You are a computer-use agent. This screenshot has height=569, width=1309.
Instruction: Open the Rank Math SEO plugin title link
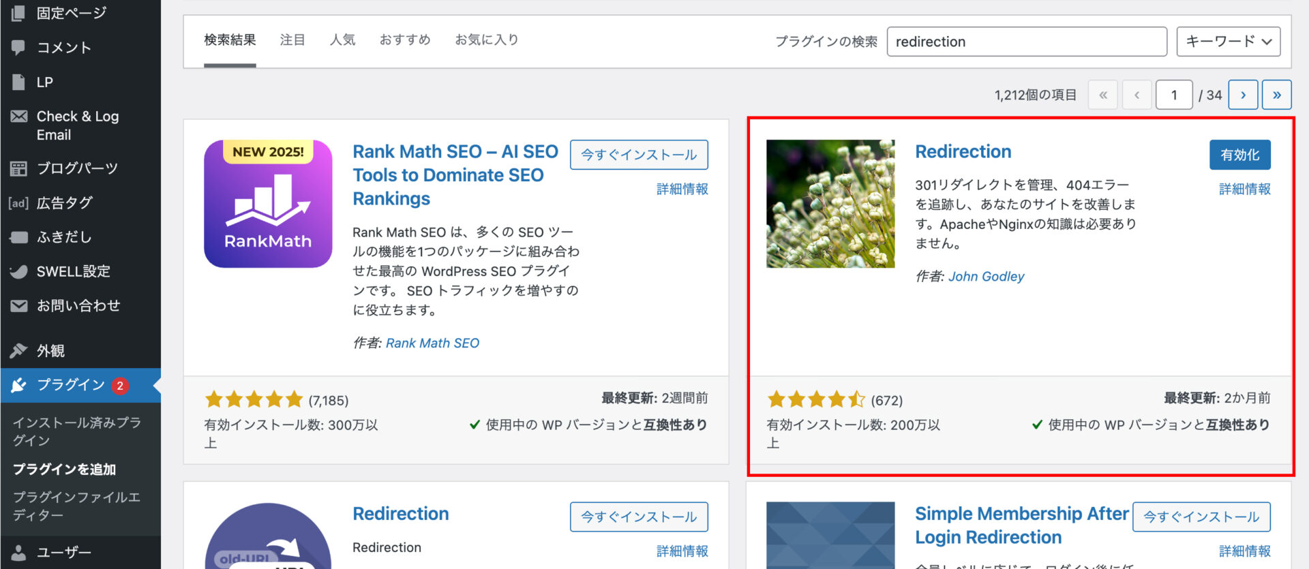455,175
